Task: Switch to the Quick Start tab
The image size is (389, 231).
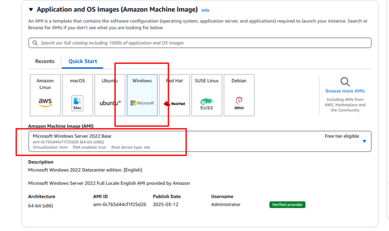Action: pos(82,61)
